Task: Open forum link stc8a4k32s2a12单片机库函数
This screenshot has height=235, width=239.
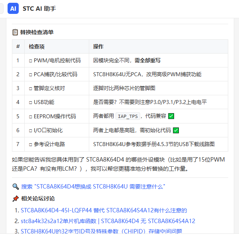Action: coord(108,221)
